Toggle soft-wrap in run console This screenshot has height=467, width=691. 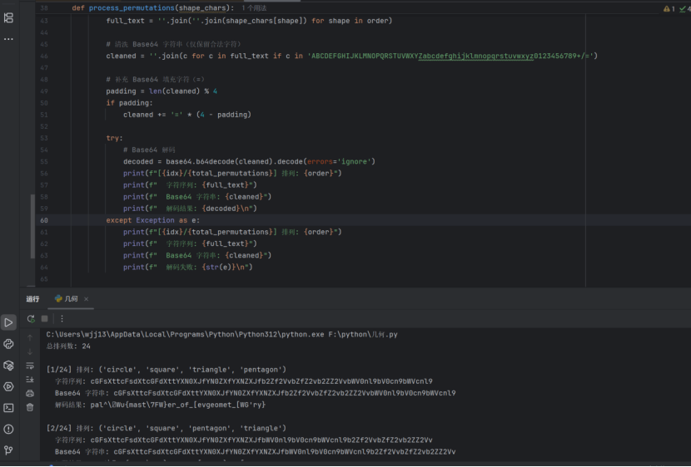pos(29,366)
